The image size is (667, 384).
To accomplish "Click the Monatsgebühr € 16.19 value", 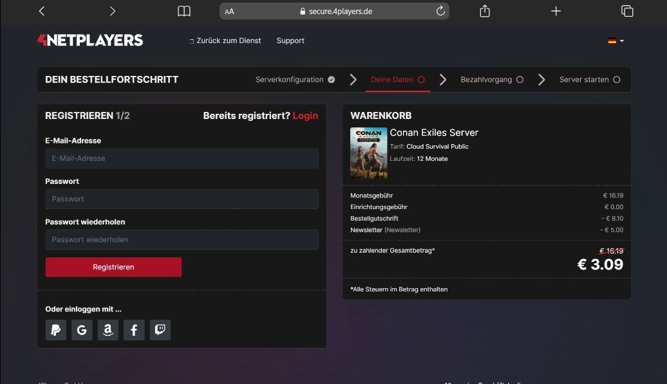I will [x=613, y=196].
